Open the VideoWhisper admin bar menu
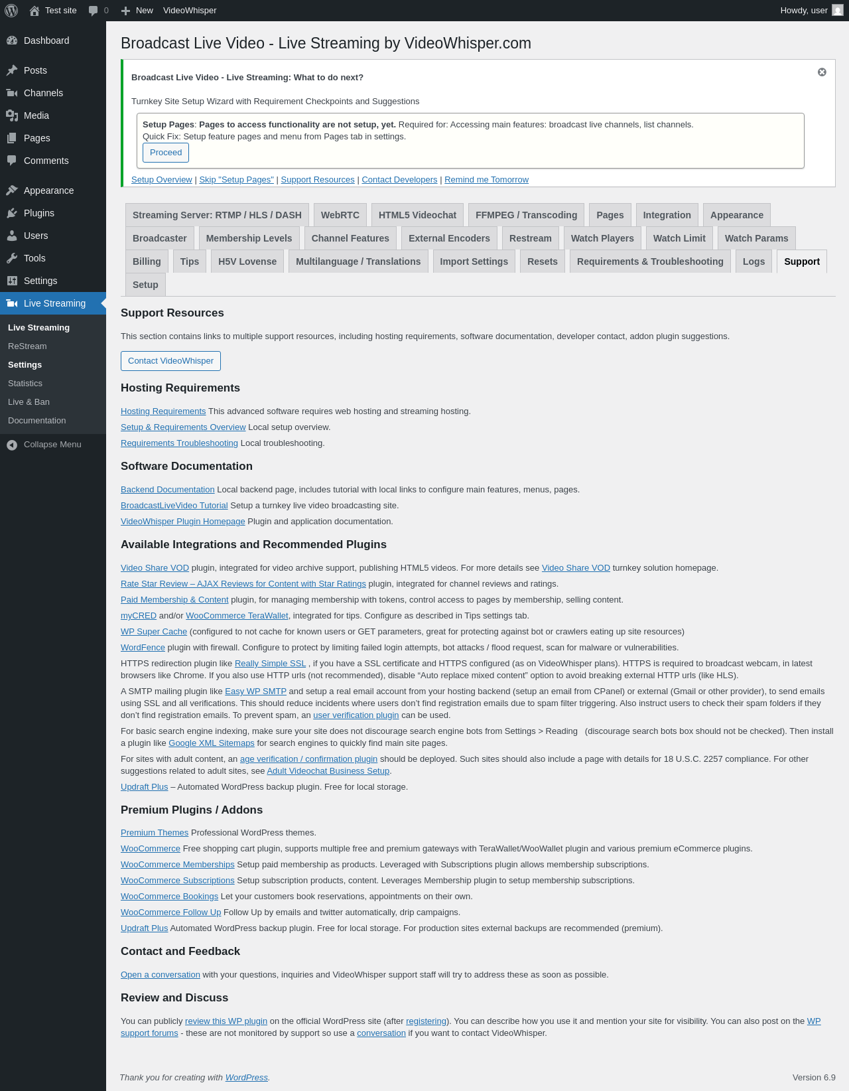This screenshot has height=1091, width=849. pos(190,11)
